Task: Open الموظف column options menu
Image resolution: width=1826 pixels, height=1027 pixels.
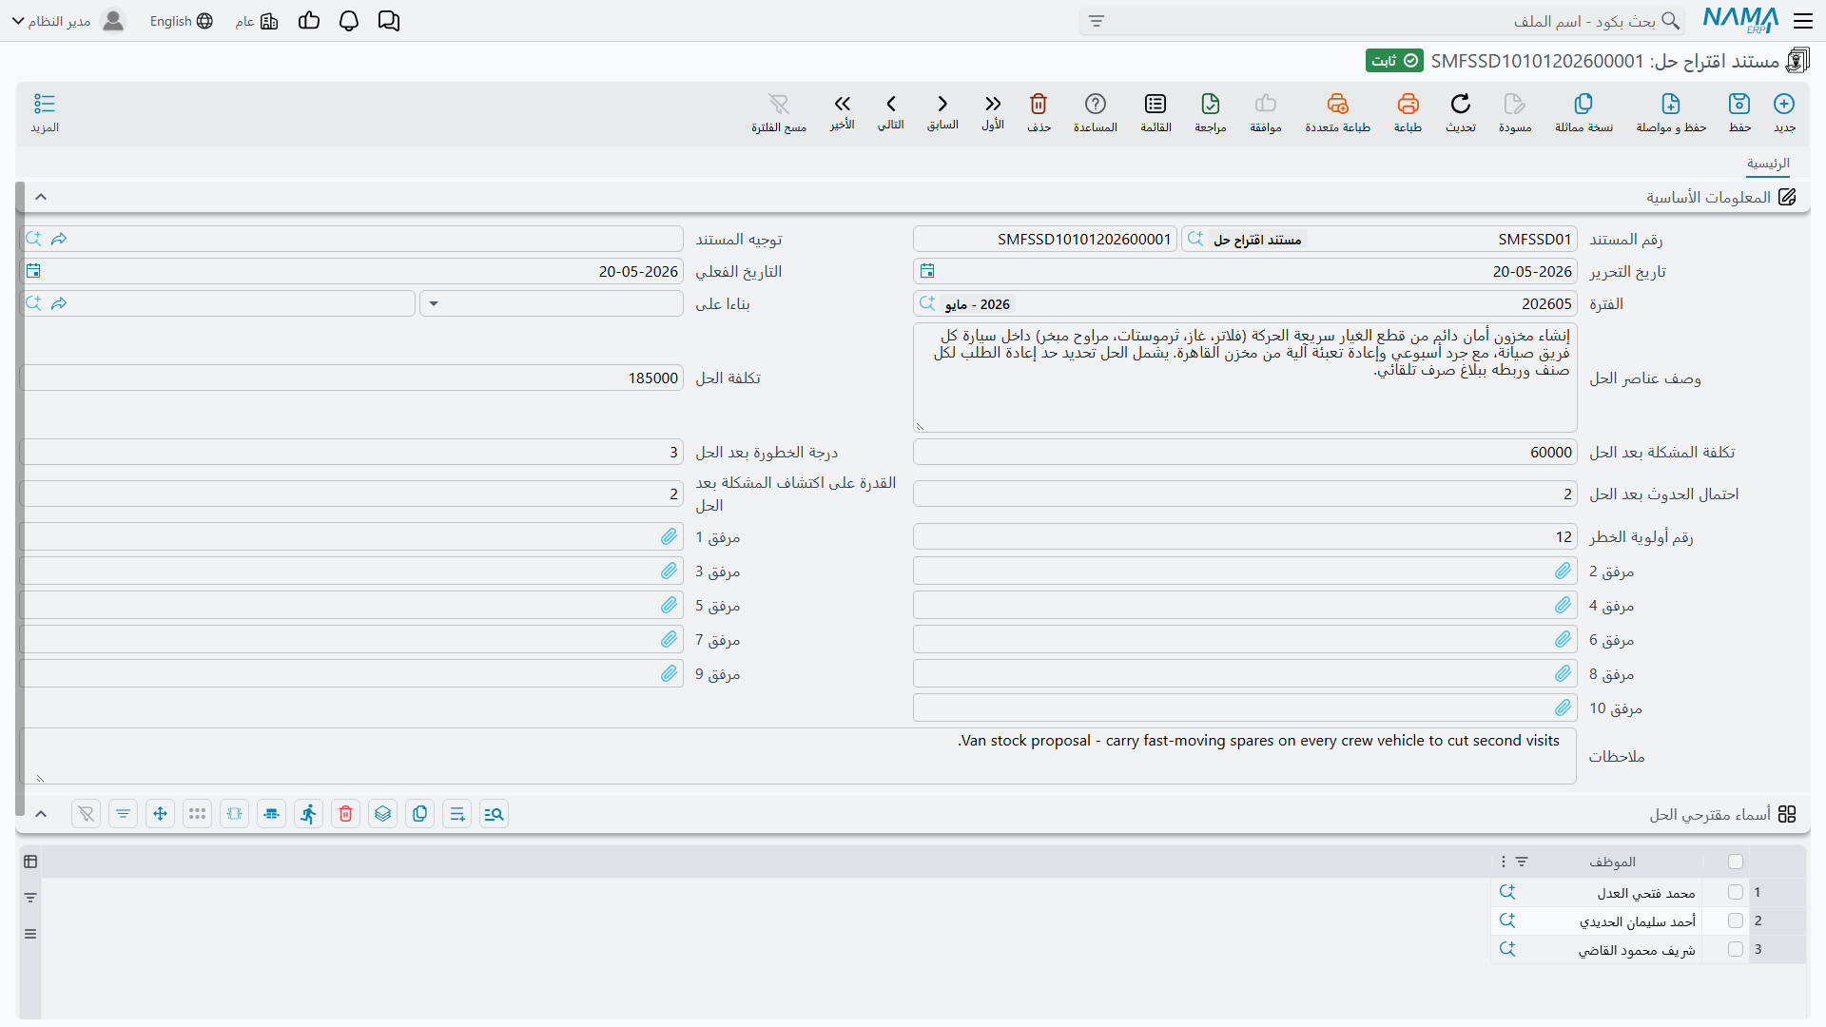Action: 1504,862
